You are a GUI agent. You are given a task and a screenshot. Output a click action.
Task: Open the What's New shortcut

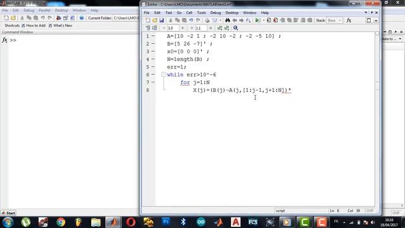(x=61, y=25)
